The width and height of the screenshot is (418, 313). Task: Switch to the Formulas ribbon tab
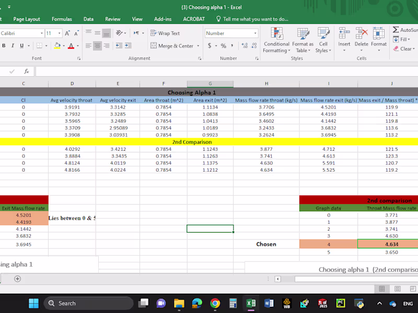point(62,19)
